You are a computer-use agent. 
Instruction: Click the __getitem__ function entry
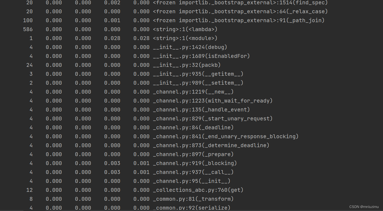click(198, 74)
